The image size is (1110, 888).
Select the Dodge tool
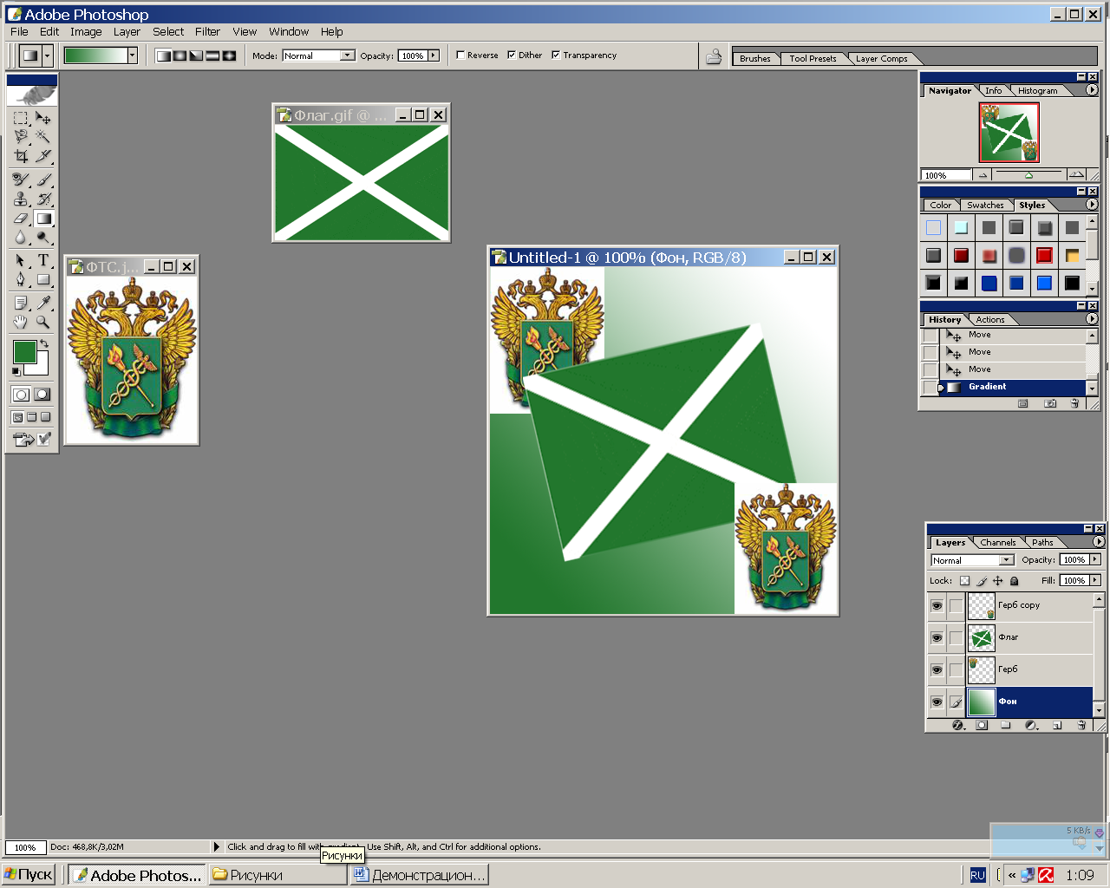click(x=43, y=237)
